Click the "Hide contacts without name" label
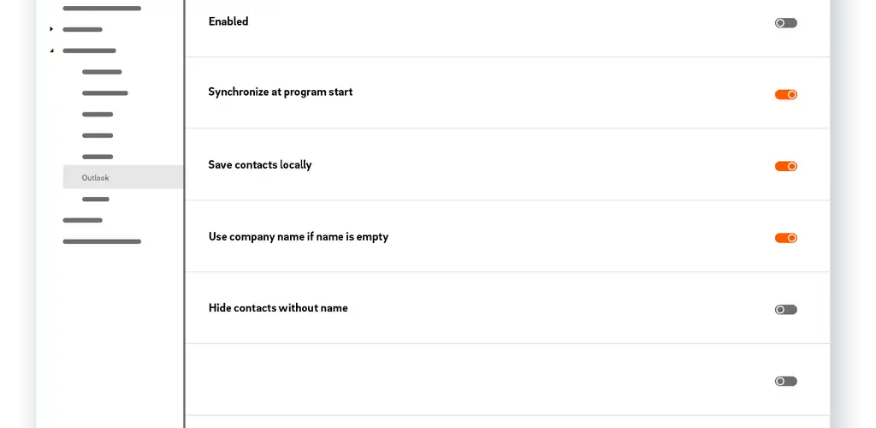Image resolution: width=876 pixels, height=428 pixels. 278,308
